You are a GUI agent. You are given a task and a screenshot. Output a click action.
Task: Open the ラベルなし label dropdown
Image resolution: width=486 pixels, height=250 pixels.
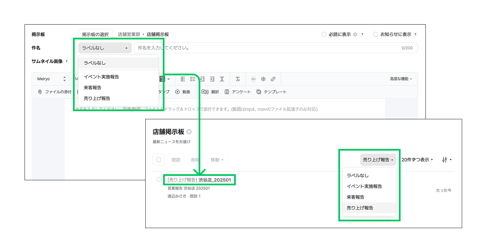point(105,48)
